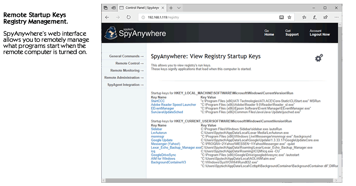Open Adobe Reader Speed Launcher key
Screen dimensions: 356x186
[x=173, y=105]
